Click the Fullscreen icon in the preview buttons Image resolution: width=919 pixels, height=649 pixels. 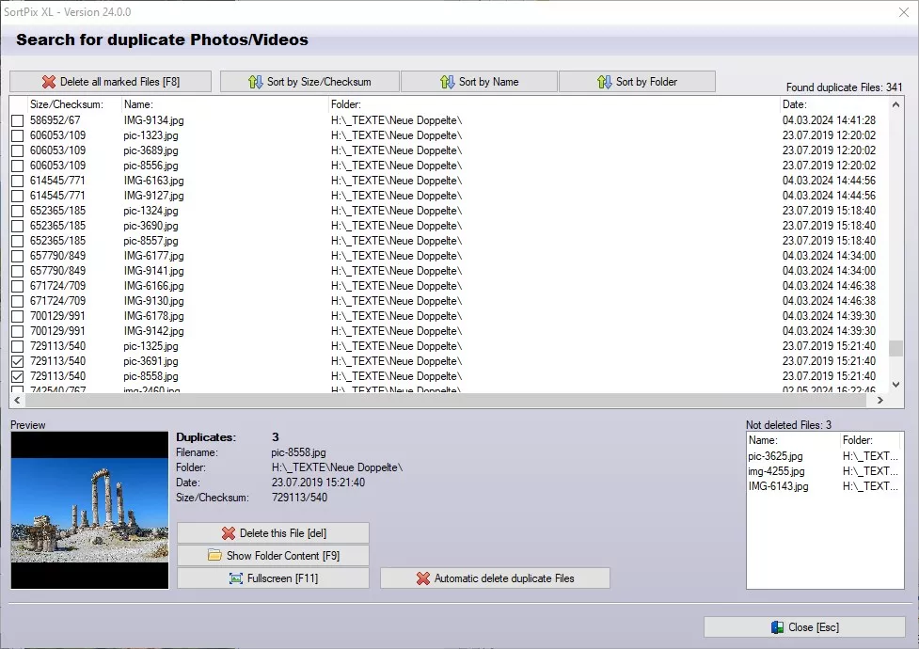click(235, 578)
